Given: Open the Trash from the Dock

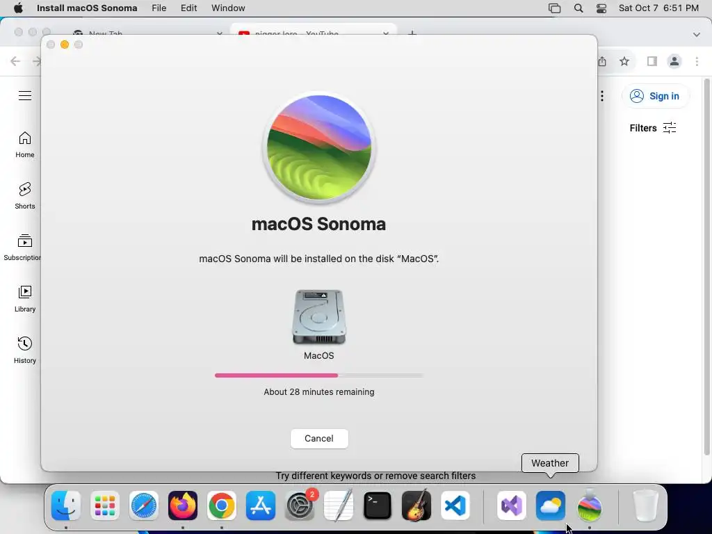Looking at the screenshot, I should pyautogui.click(x=646, y=505).
